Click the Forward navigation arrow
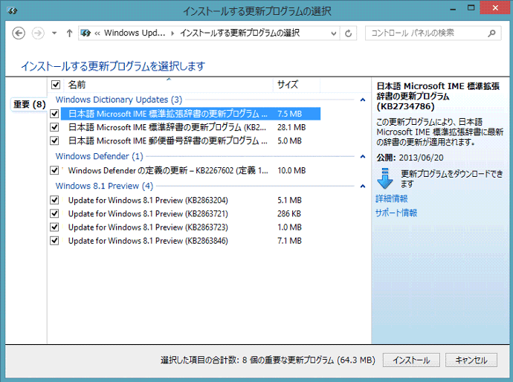Screen dimensions: 513x382 (38, 33)
